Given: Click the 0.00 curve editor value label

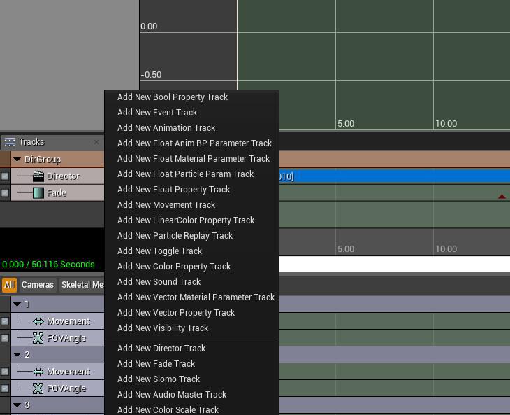Looking at the screenshot, I should 149,27.
